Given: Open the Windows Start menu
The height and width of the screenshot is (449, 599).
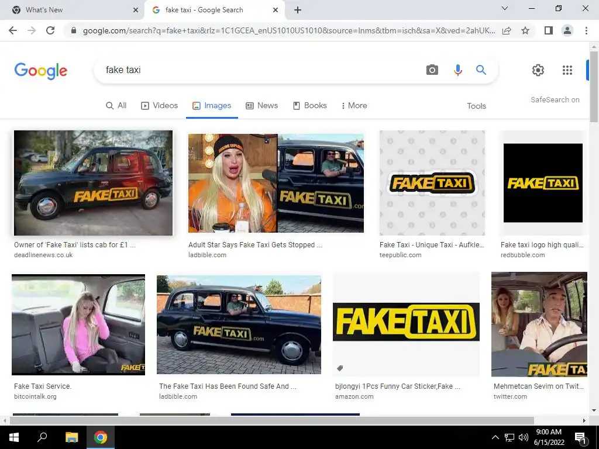Looking at the screenshot, I should point(14,437).
